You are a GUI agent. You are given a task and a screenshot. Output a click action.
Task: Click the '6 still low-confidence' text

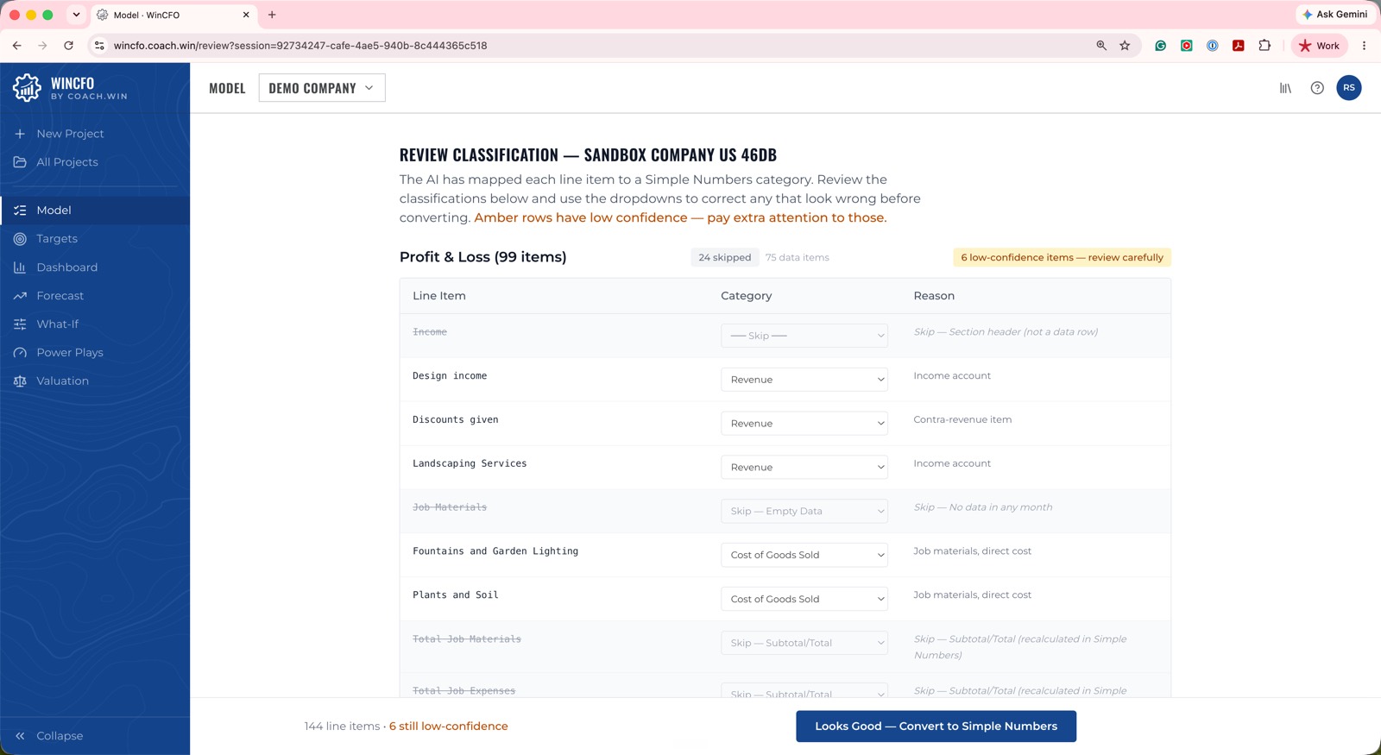[x=449, y=727]
